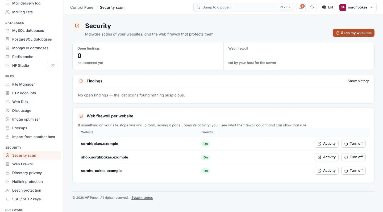Open HF Studio external link icon
The image size is (383, 212).
(x=53, y=65)
